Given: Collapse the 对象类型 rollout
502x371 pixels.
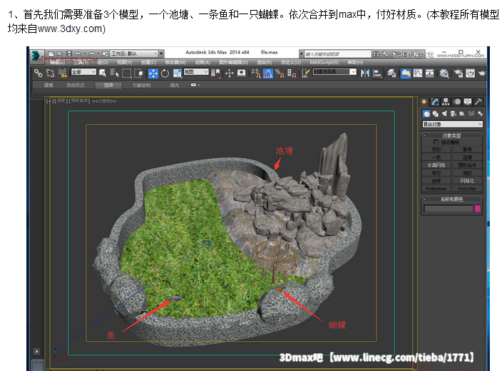Looking at the screenshot, I should coord(451,135).
